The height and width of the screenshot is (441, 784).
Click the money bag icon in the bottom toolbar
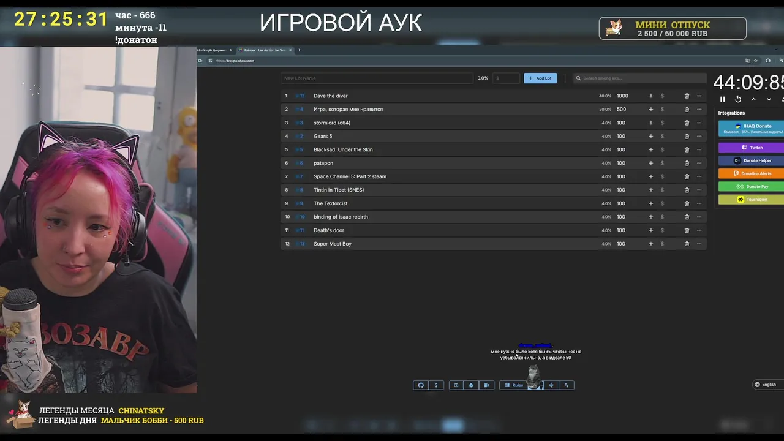click(x=471, y=385)
